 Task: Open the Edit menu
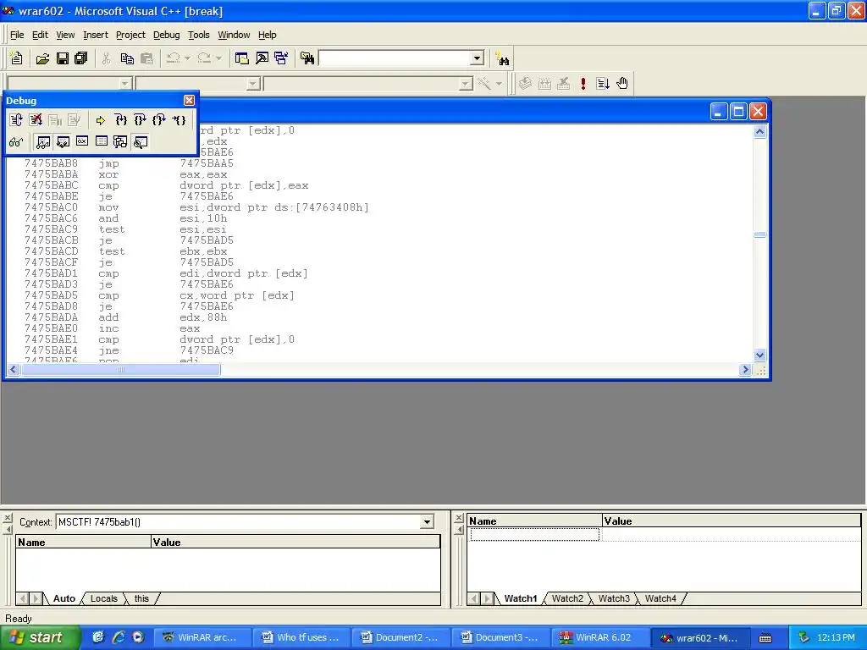click(x=40, y=35)
